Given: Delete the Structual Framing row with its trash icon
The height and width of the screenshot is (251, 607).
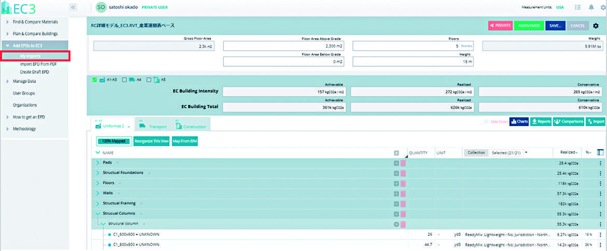Looking at the screenshot, I should click(x=403, y=204).
